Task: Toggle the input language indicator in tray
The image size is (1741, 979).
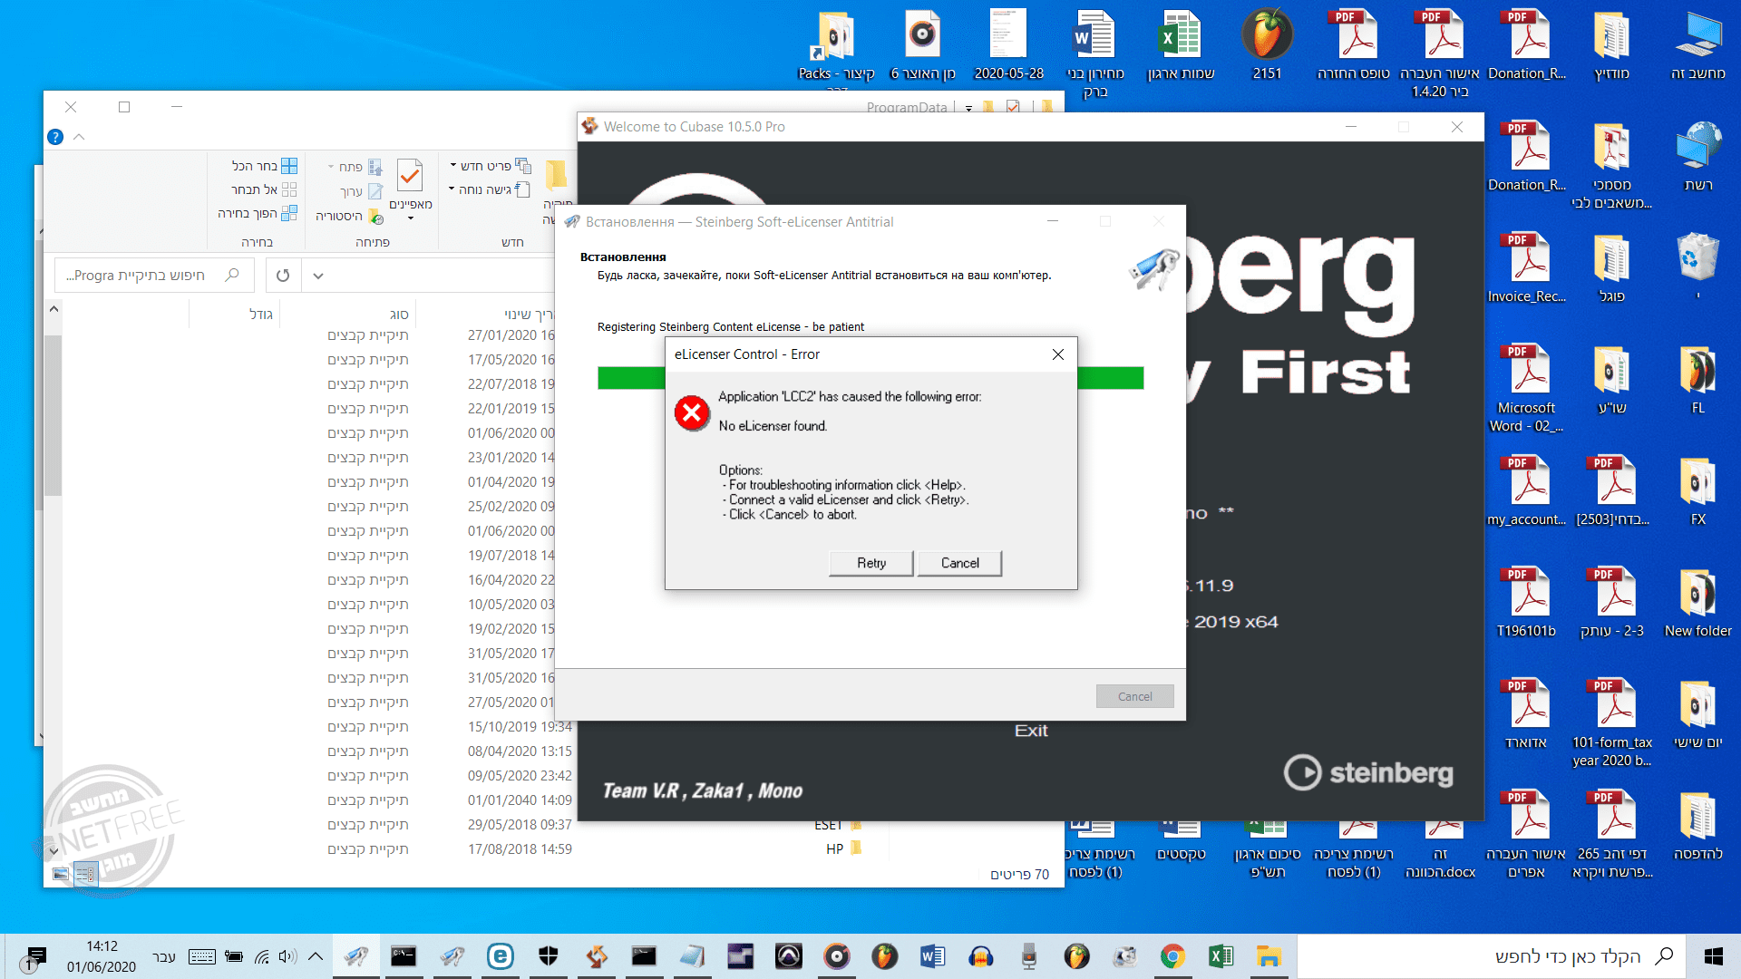Action: 163,956
